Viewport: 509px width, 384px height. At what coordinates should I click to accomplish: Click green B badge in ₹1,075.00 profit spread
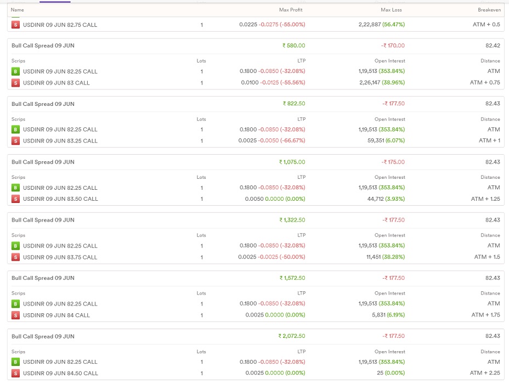15,188
